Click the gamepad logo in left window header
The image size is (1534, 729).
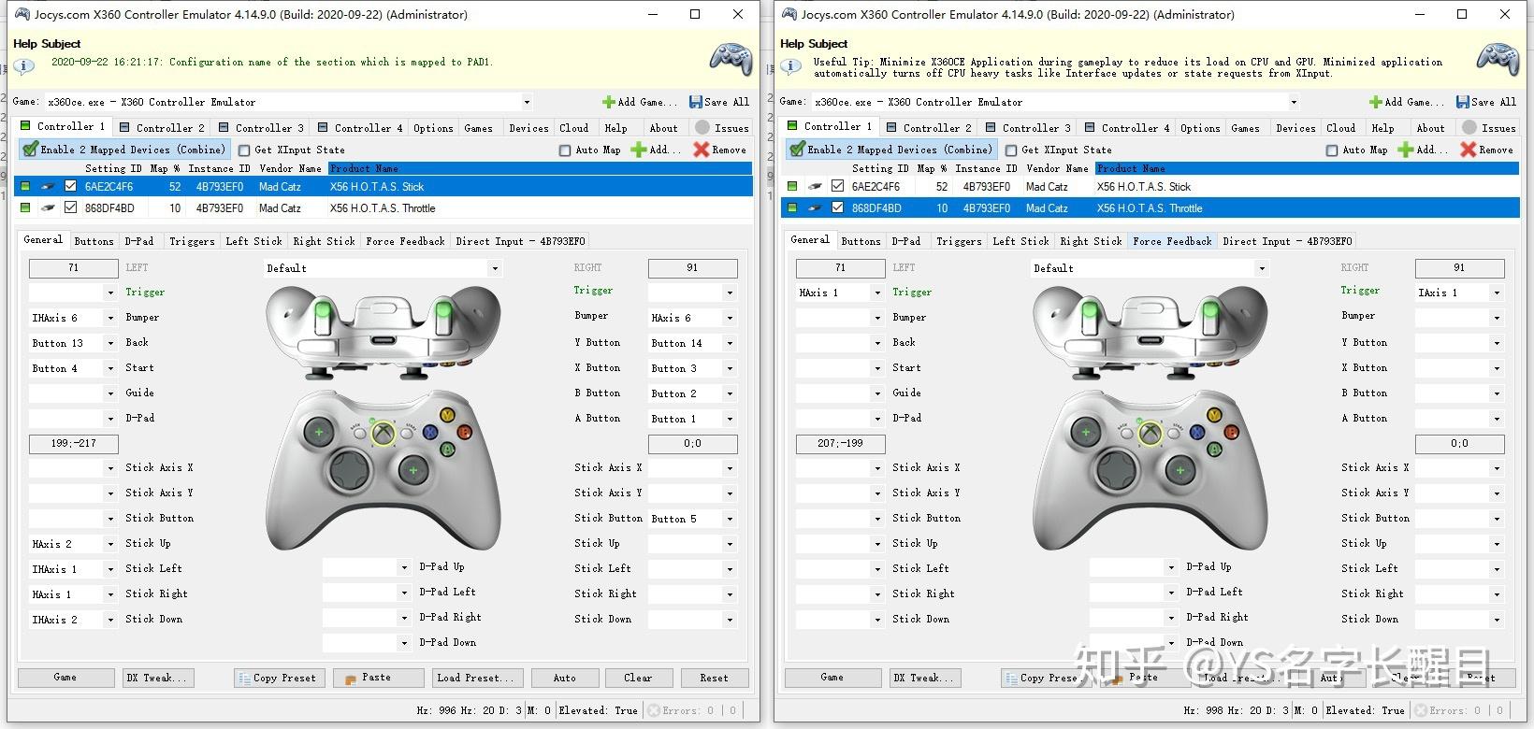tap(731, 59)
